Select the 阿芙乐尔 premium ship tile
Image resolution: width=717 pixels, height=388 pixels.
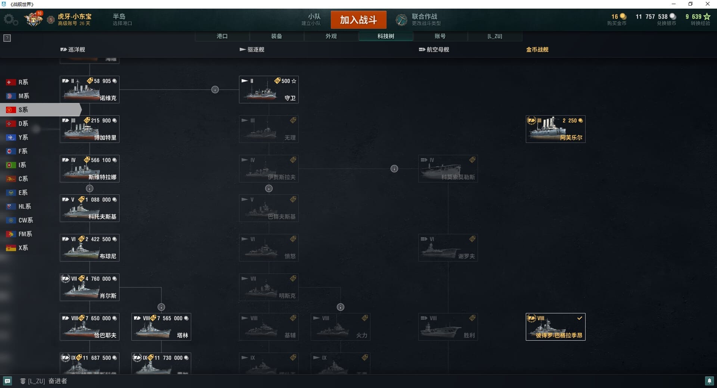[x=556, y=129]
